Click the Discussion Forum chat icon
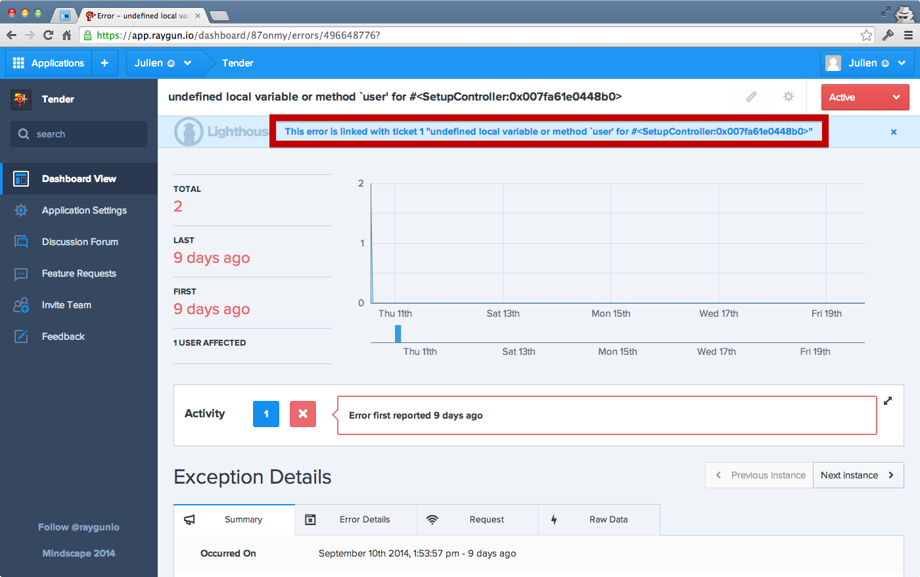Image resolution: width=920 pixels, height=577 pixels. (x=21, y=242)
